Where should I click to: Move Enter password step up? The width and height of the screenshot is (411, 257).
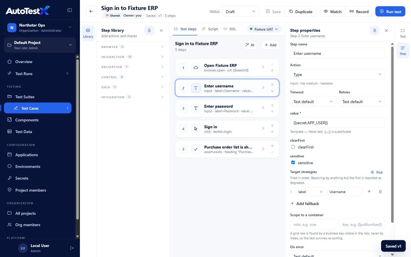click(x=272, y=105)
